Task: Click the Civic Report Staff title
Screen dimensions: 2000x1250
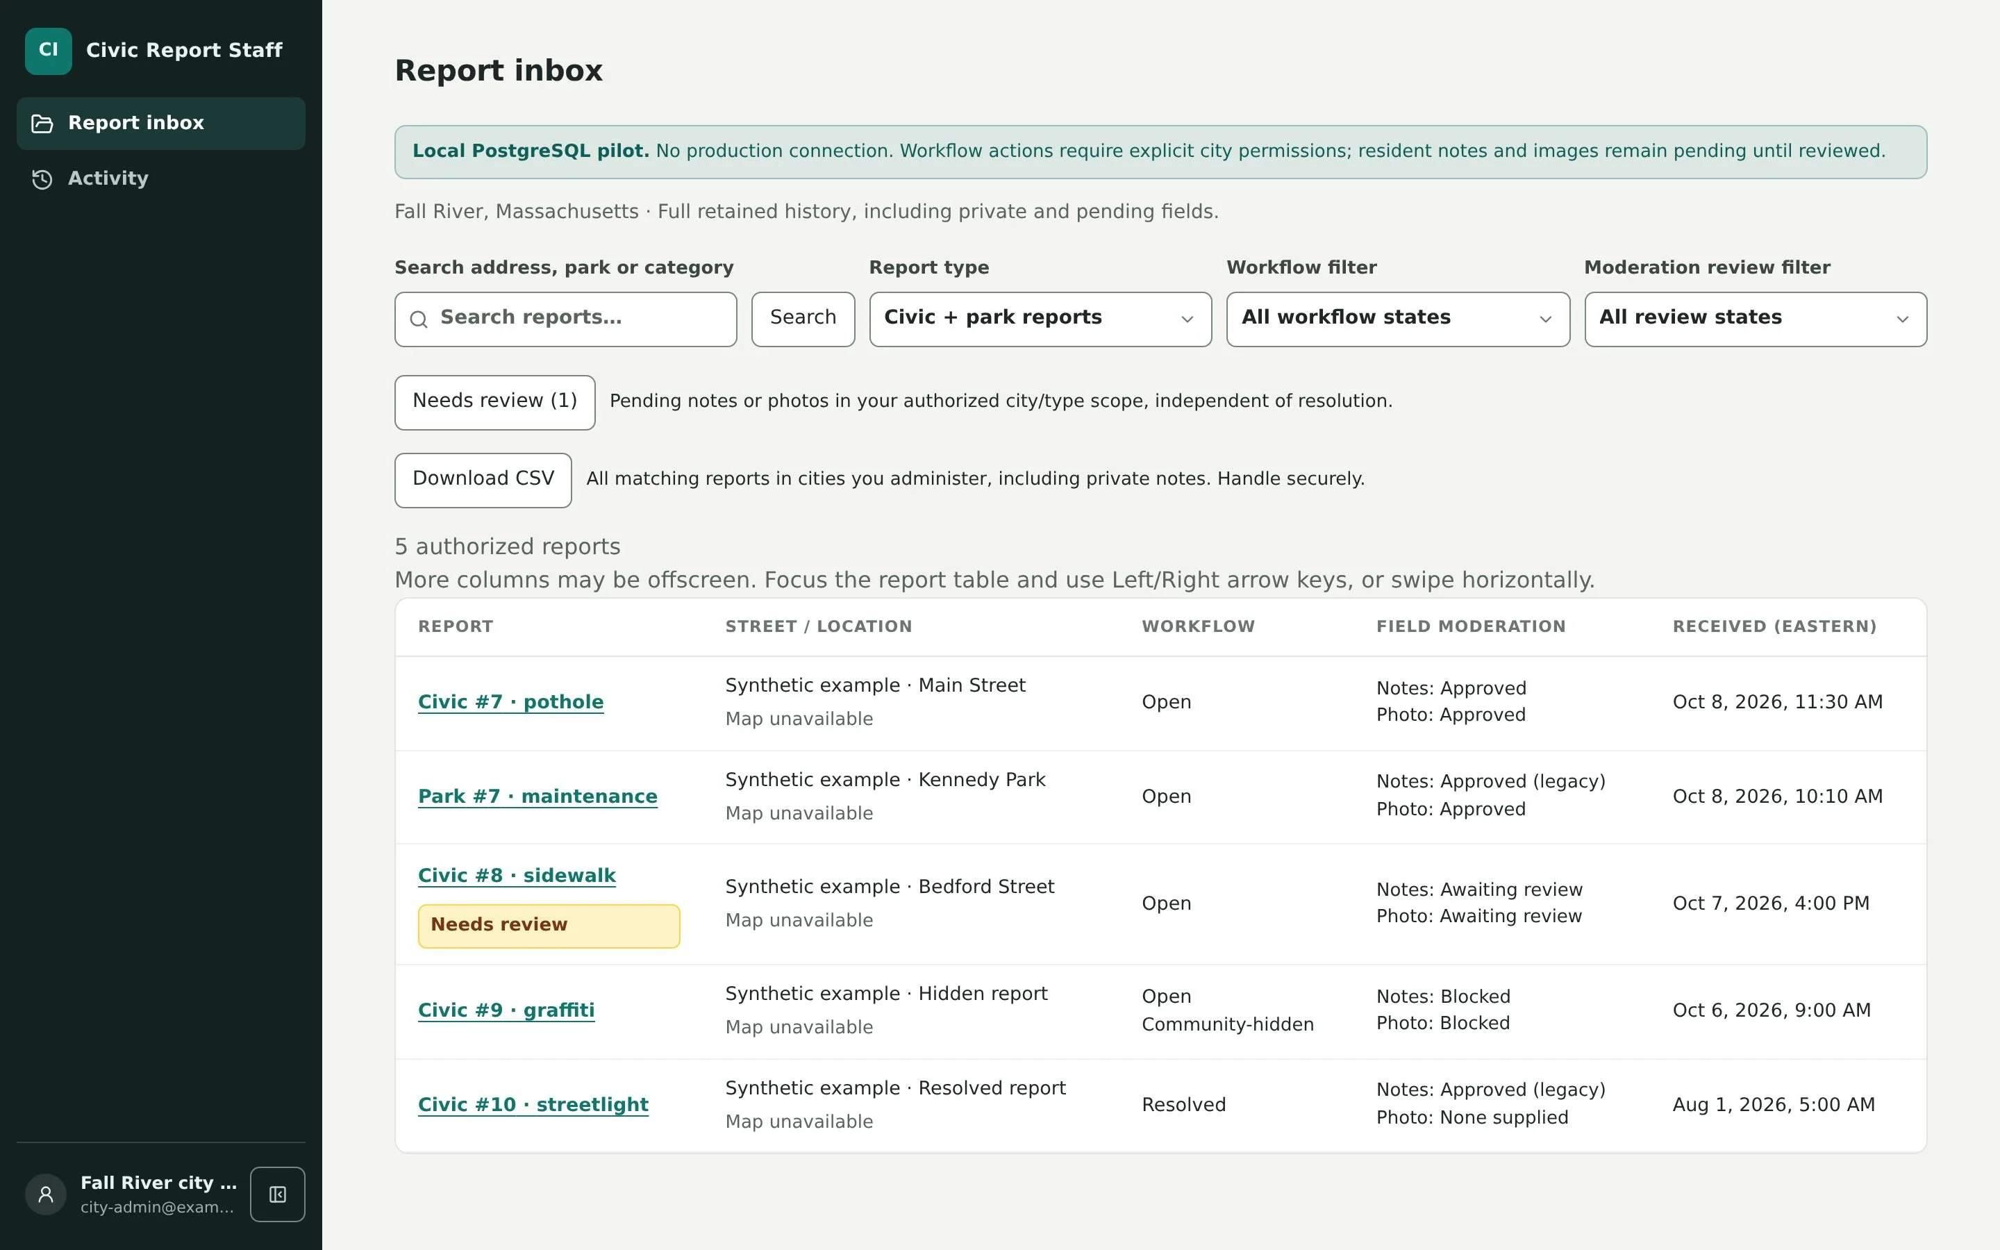Action: tap(184, 51)
